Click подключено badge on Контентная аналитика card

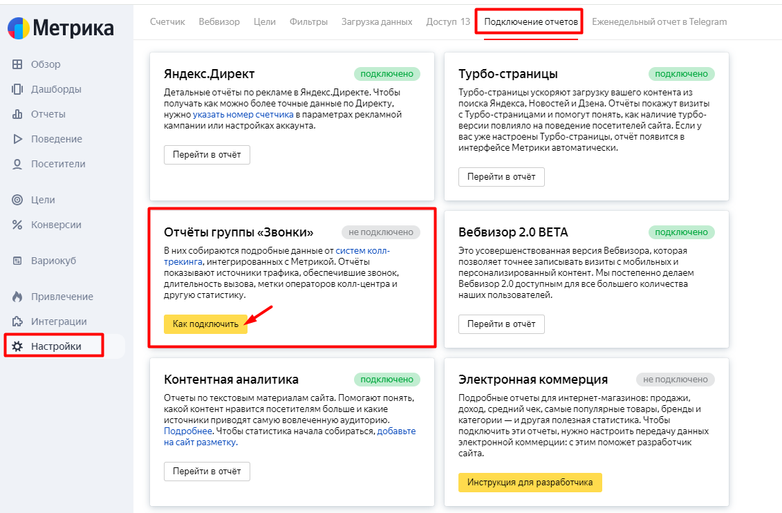(x=387, y=380)
